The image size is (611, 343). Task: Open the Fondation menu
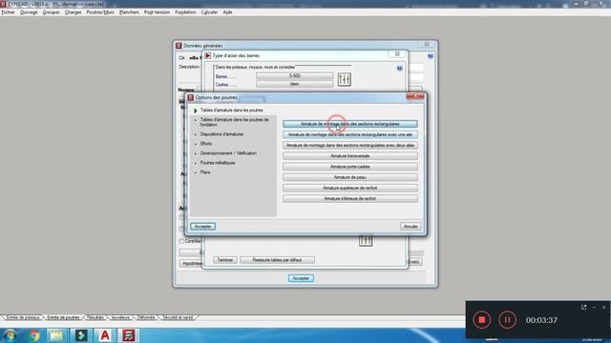[185, 12]
